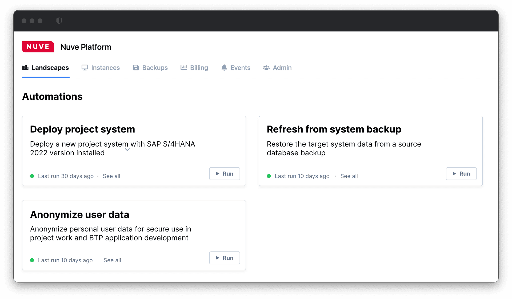Click the Nuve Platform title
This screenshot has width=512, height=299.
point(86,47)
